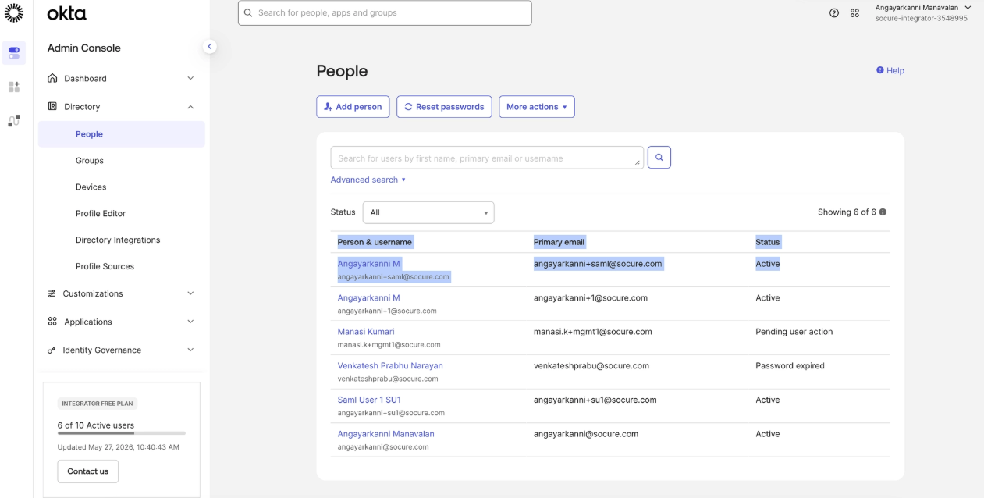Screen dimensions: 984x498
Task: Click the Identity Governance key icon
Action: pyautogui.click(x=52, y=350)
